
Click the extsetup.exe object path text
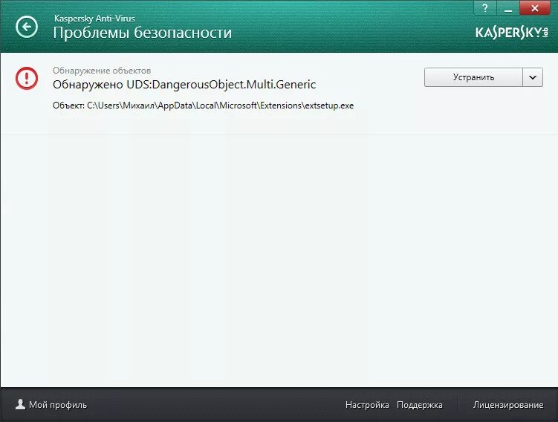(203, 105)
